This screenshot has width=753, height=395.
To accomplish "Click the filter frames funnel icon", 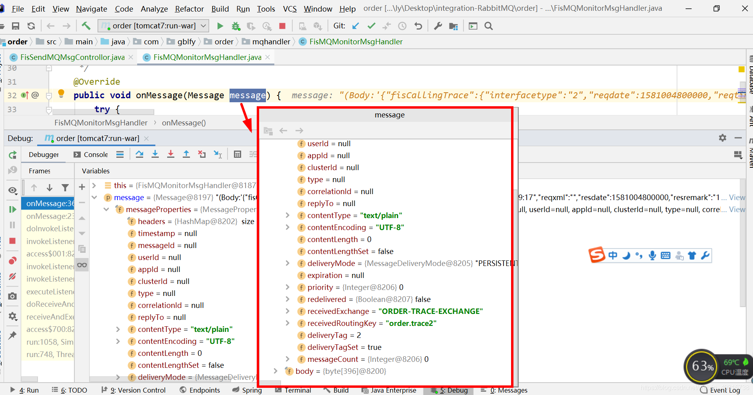I will (65, 187).
